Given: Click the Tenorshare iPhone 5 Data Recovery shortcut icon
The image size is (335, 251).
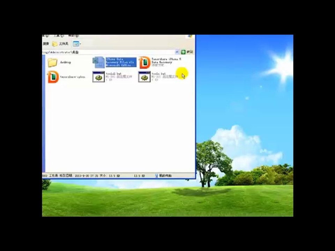Looking at the screenshot, I should tap(145, 62).
